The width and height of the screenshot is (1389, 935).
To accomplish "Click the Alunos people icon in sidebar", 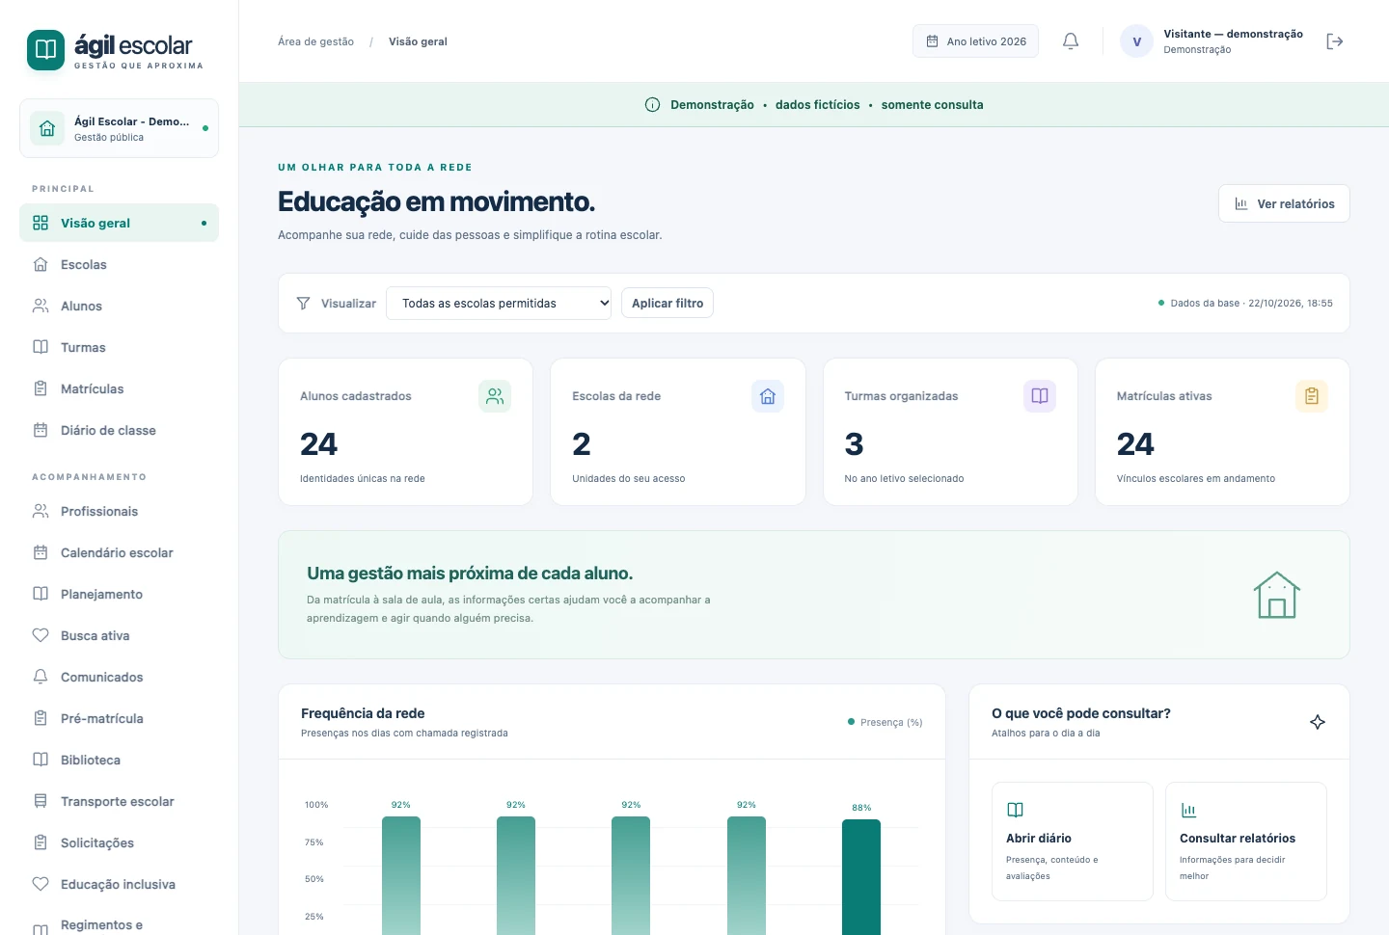I will (x=41, y=306).
